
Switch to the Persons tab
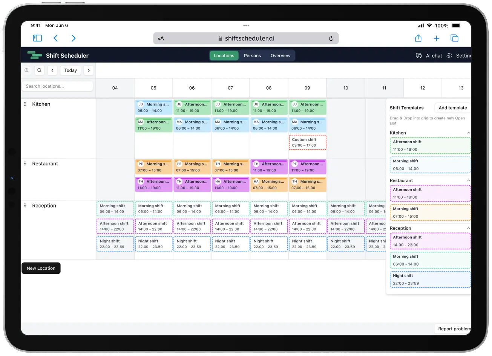pyautogui.click(x=252, y=55)
